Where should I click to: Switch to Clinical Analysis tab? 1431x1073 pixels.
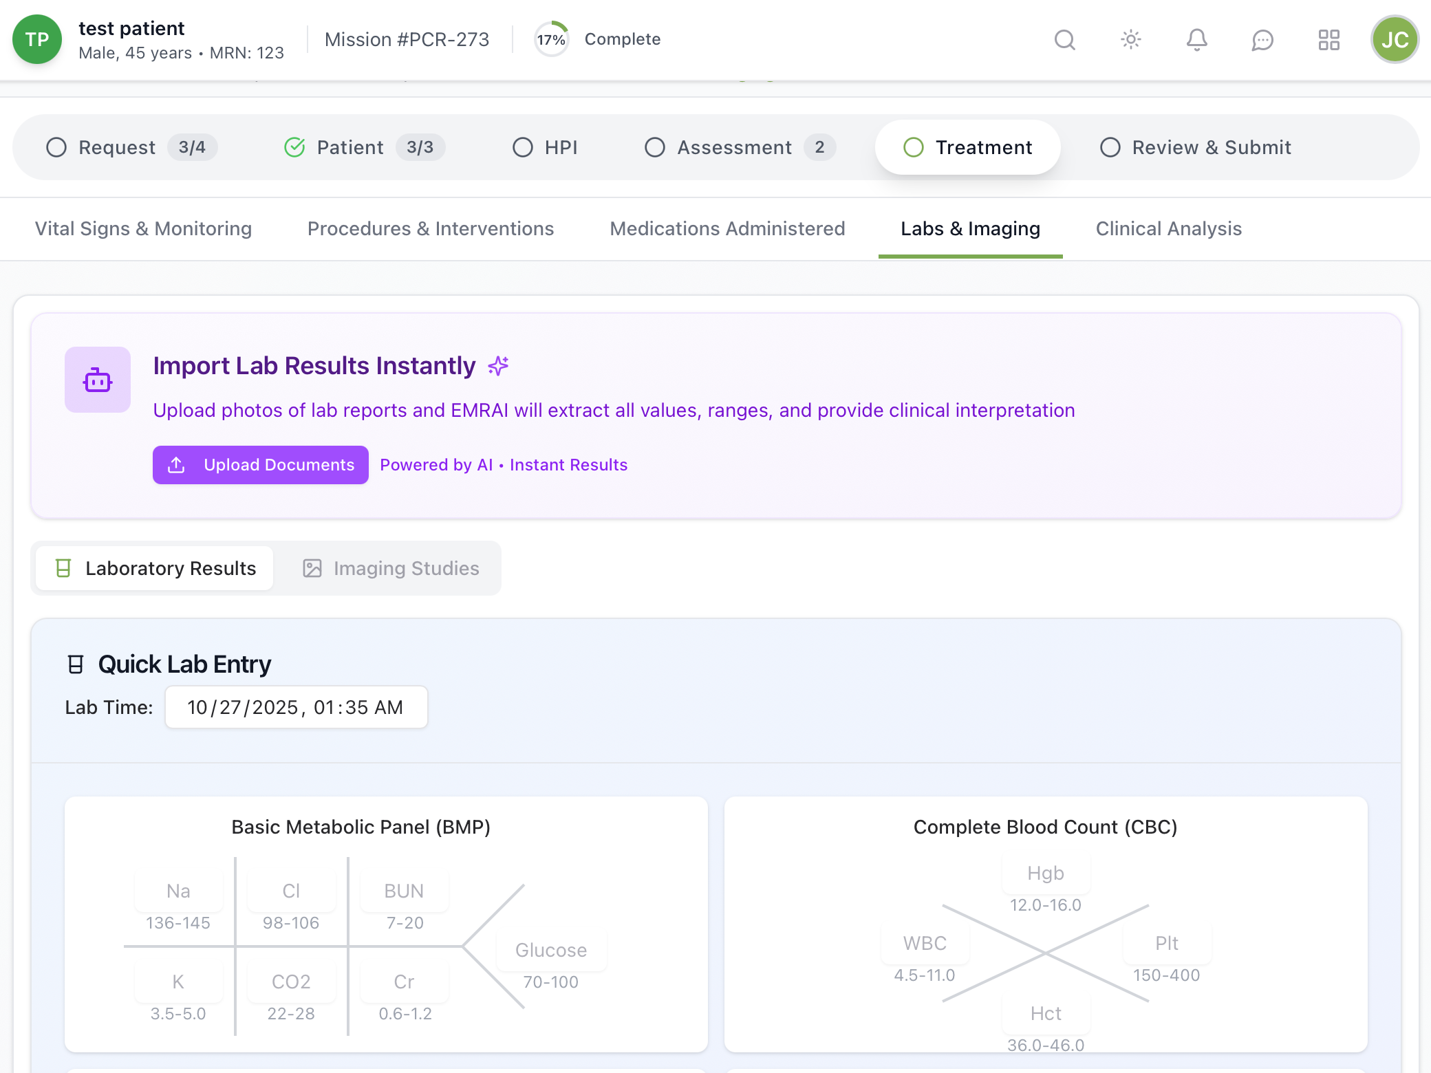[1168, 228]
